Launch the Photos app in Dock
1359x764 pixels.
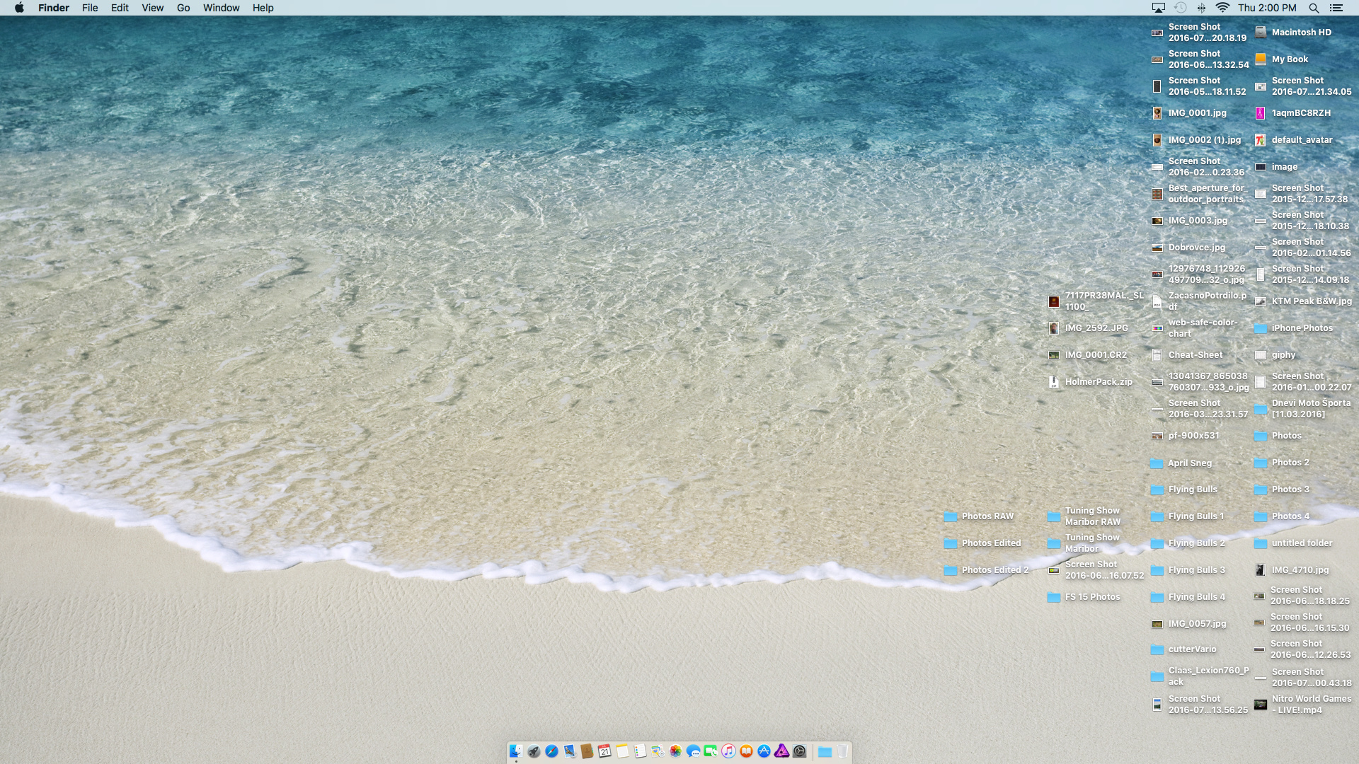675,751
